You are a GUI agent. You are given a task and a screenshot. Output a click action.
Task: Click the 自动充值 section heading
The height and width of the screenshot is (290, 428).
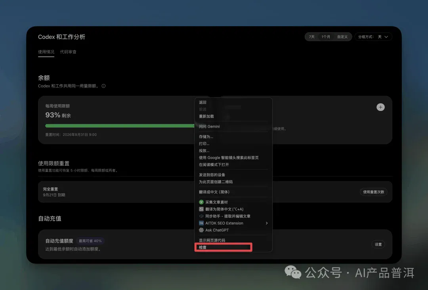point(50,219)
